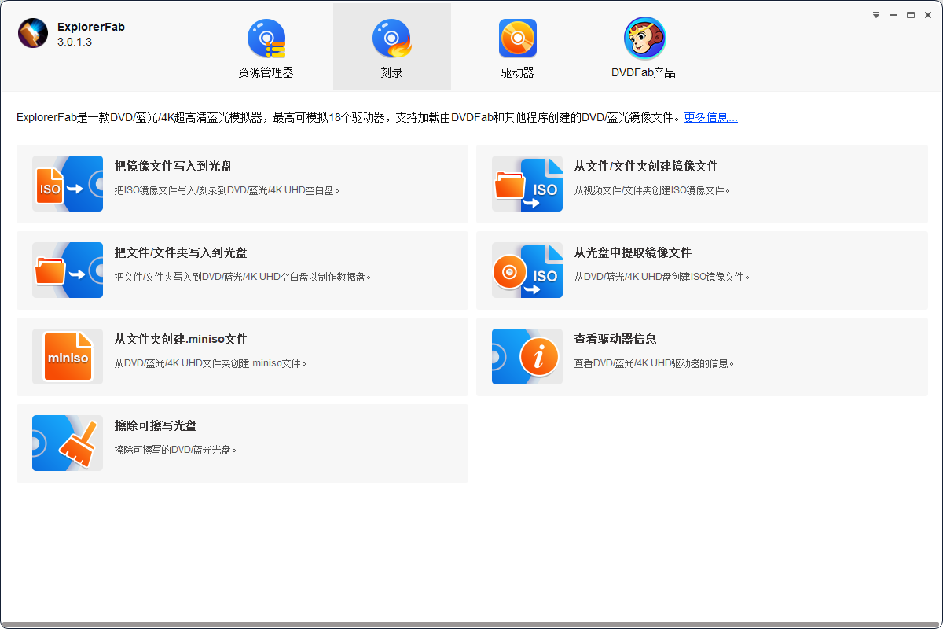Click description 查看DVD/蓝光/4K UHD驱动器的信息。
The width and height of the screenshot is (943, 629).
tap(655, 363)
